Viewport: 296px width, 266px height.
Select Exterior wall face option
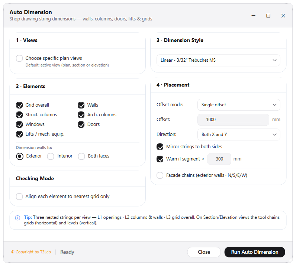[20, 156]
